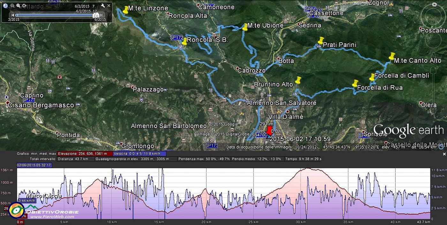The width and height of the screenshot is (447, 225).
Task: Click the M.te Linzone yellow pushpin
Action: point(125,10)
